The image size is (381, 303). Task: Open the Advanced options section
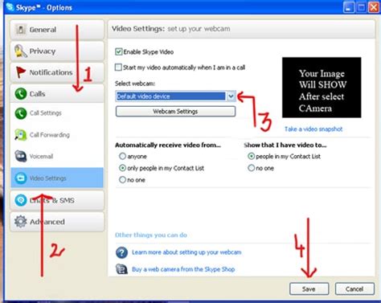[x=57, y=222]
